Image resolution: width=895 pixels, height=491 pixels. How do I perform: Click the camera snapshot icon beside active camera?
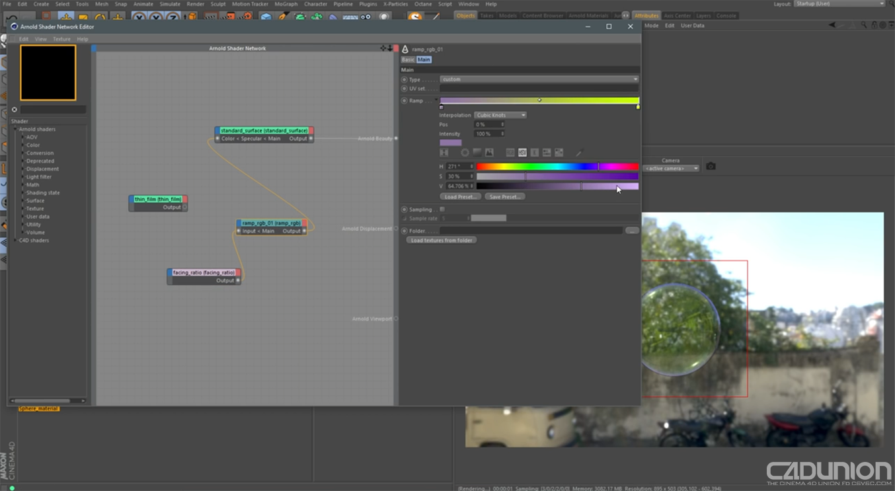pyautogui.click(x=711, y=167)
